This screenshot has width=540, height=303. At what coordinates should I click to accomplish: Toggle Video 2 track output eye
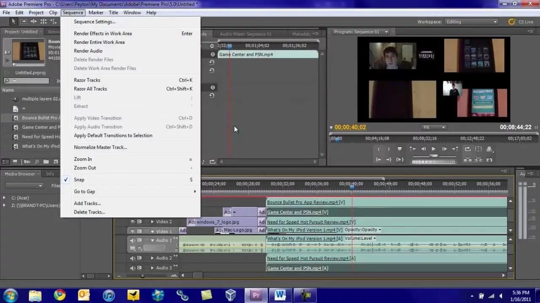pyautogui.click(x=132, y=222)
